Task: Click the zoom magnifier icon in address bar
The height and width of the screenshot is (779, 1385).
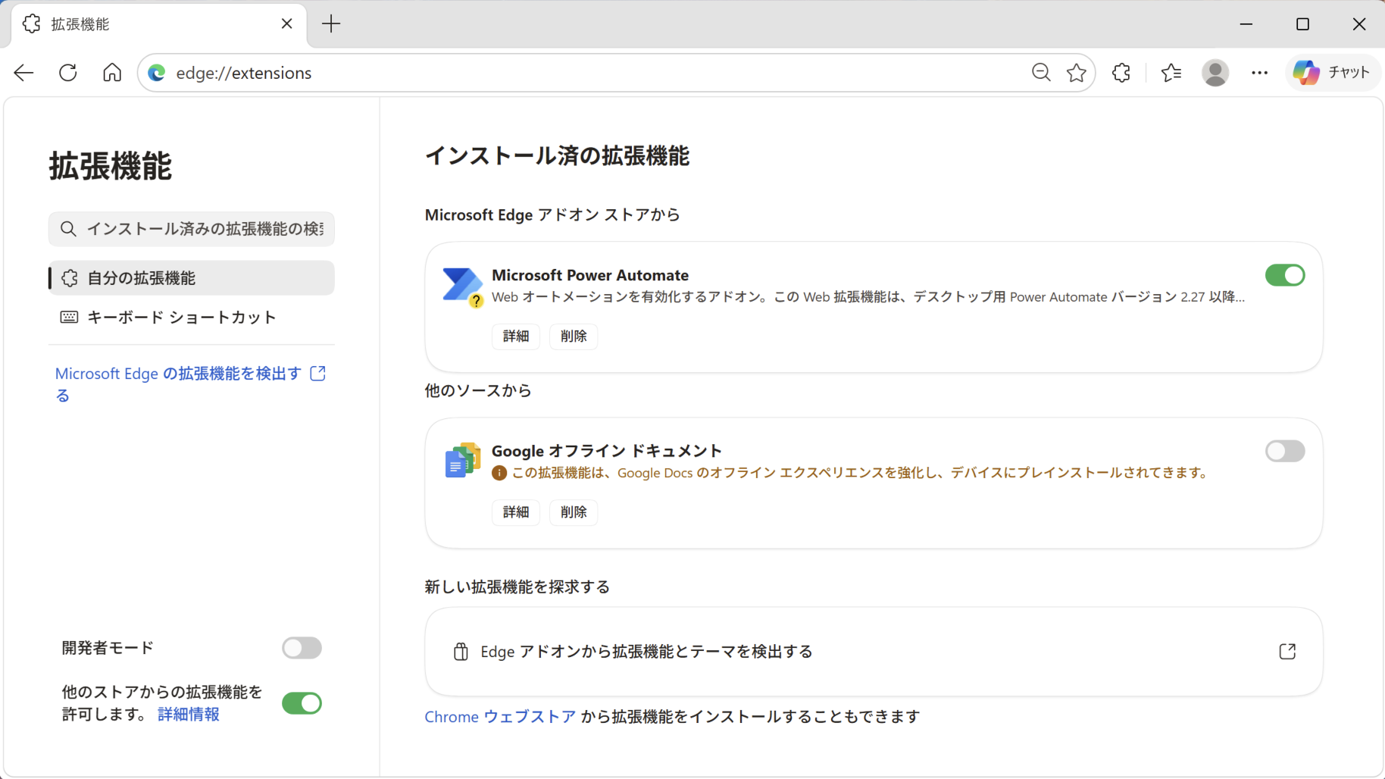Action: 1041,73
